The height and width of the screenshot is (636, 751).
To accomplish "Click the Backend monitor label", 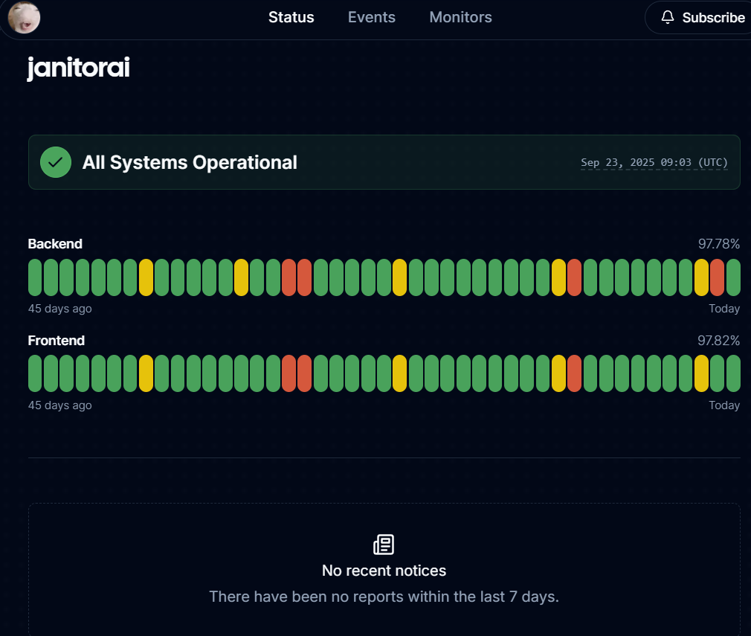I will tap(55, 244).
